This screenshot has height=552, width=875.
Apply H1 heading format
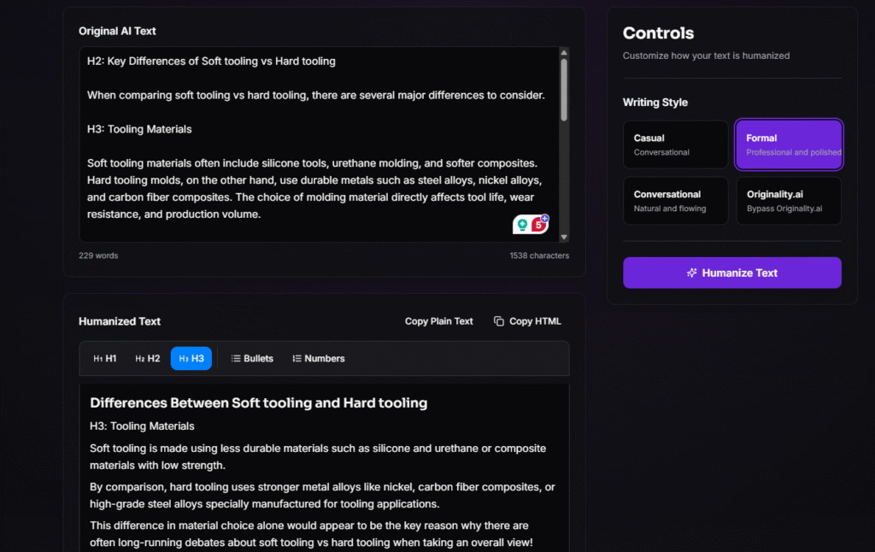click(x=105, y=359)
